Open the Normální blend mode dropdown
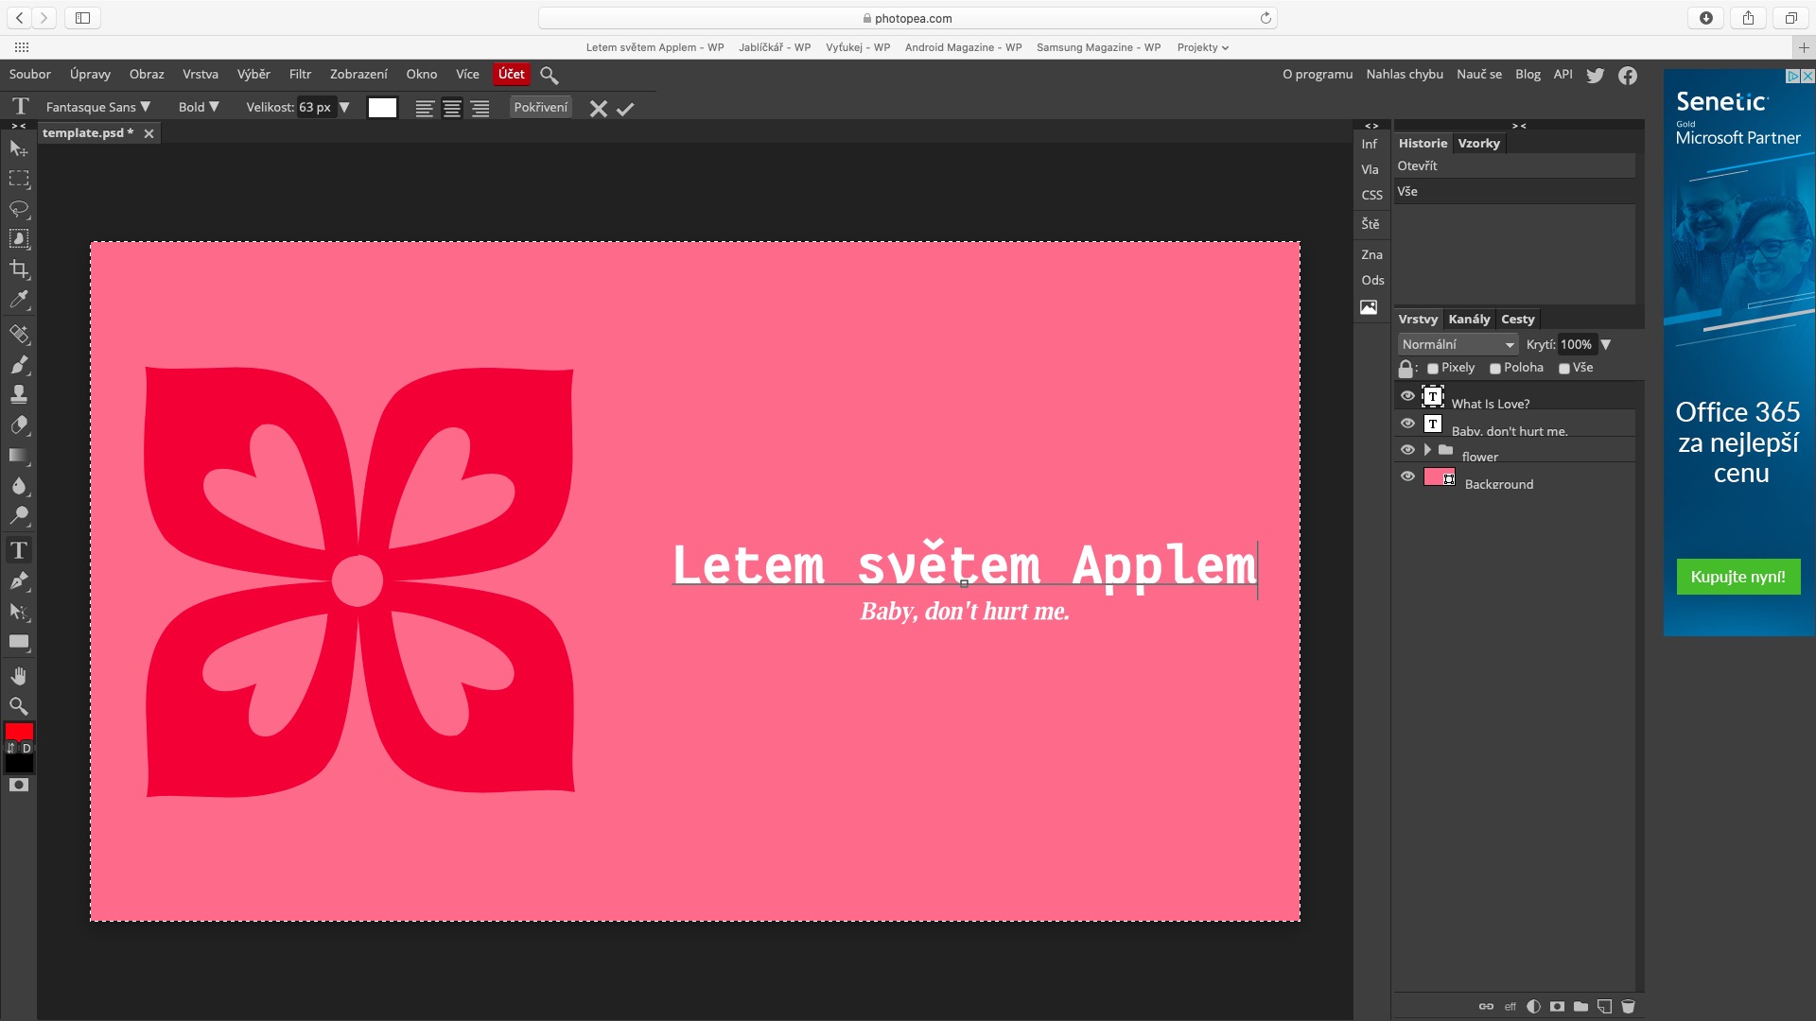Screen dimensions: 1816x1021 click(x=1458, y=345)
